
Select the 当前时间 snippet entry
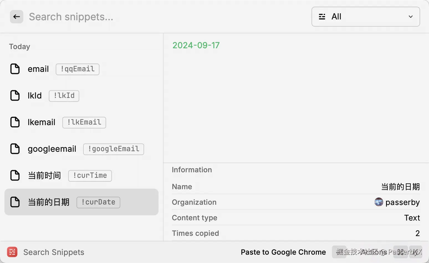click(44, 176)
